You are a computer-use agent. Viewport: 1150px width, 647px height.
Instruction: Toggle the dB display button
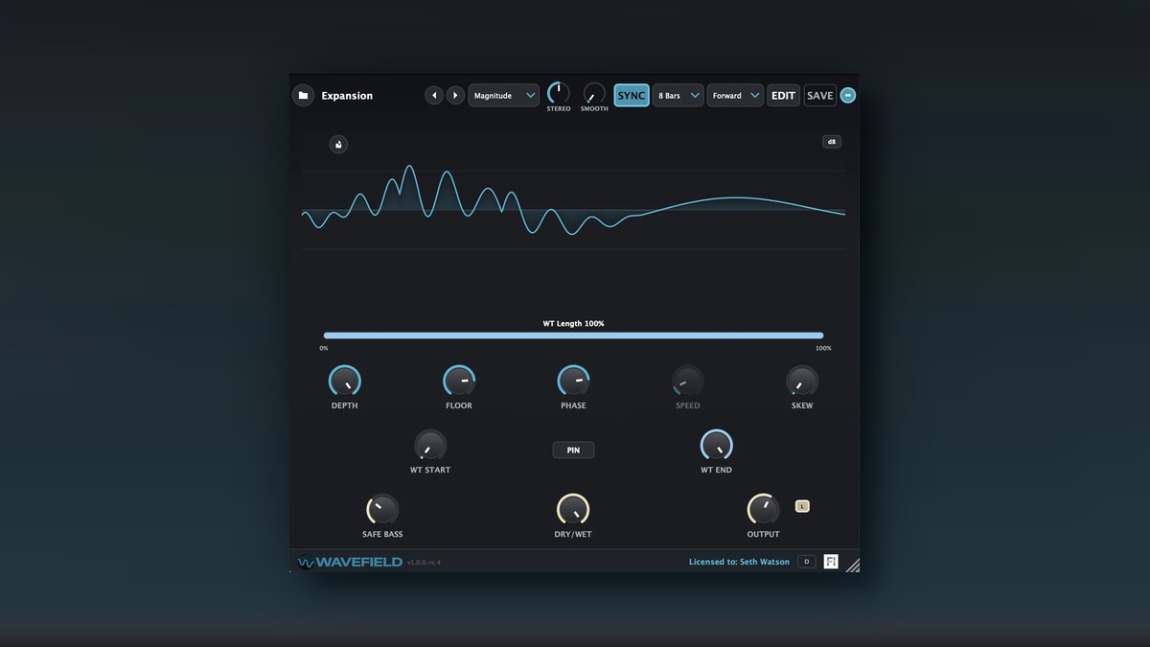[832, 142]
